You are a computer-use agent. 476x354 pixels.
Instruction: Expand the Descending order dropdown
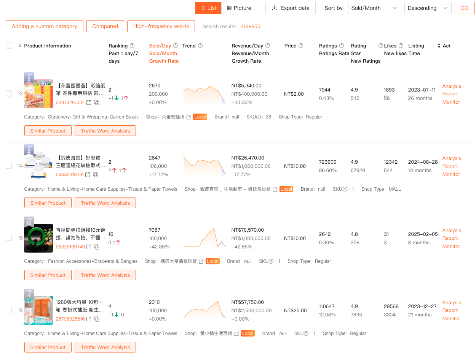point(427,8)
